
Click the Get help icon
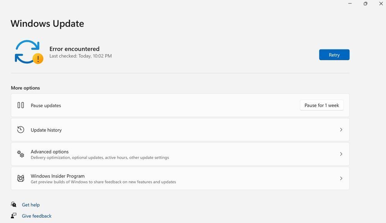coord(14,204)
